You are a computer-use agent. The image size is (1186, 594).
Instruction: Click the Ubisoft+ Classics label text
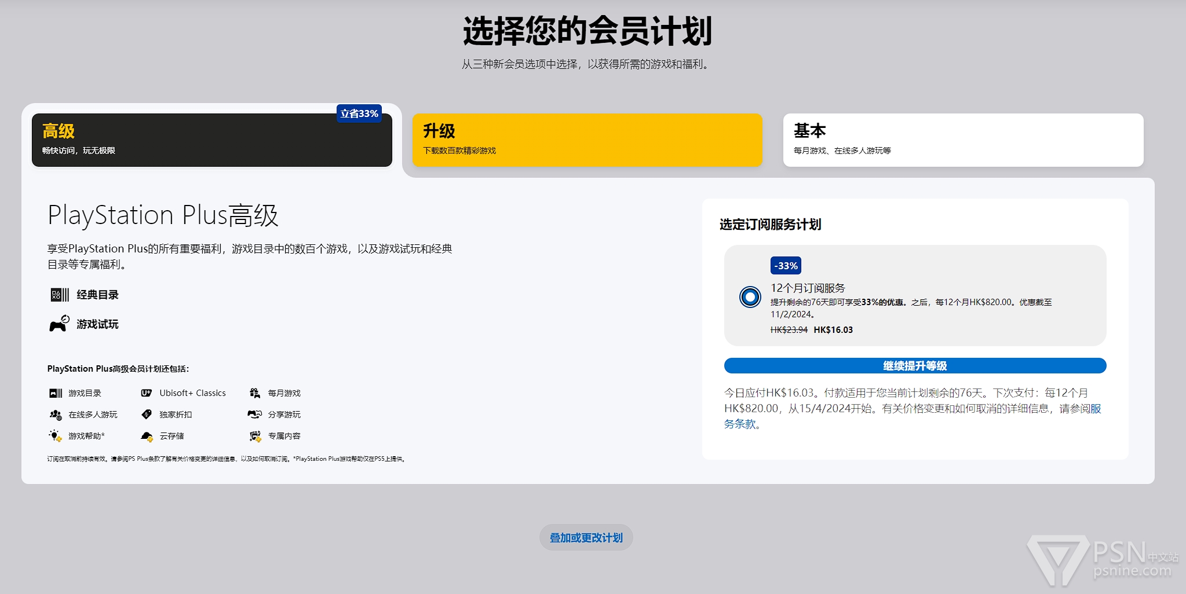(192, 393)
